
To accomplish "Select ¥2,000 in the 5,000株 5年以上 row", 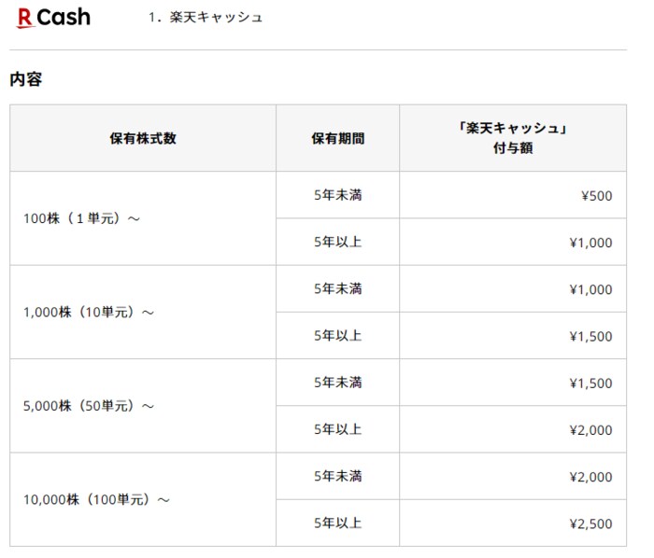I will coord(590,430).
